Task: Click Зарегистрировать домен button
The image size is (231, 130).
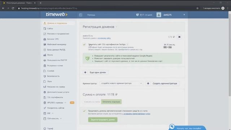Action: (103, 120)
